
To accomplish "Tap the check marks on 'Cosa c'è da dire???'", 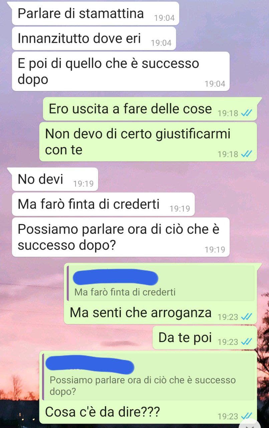I will pyautogui.click(x=246, y=416).
